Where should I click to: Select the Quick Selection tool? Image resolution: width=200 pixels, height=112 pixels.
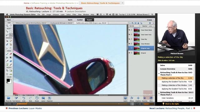click(x=11, y=35)
